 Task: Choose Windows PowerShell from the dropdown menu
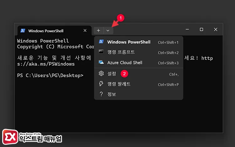[x=138, y=42]
